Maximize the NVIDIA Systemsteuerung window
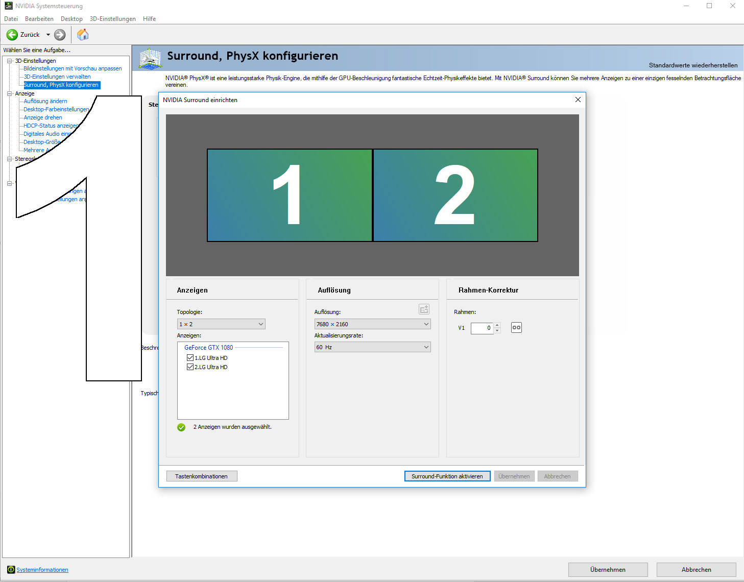Viewport: 744px width, 582px height. coord(709,6)
